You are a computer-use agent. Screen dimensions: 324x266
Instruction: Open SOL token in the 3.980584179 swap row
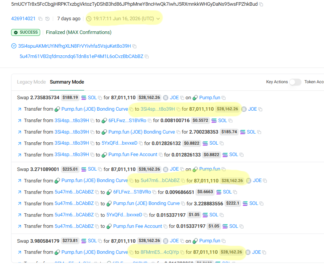(x=92, y=241)
